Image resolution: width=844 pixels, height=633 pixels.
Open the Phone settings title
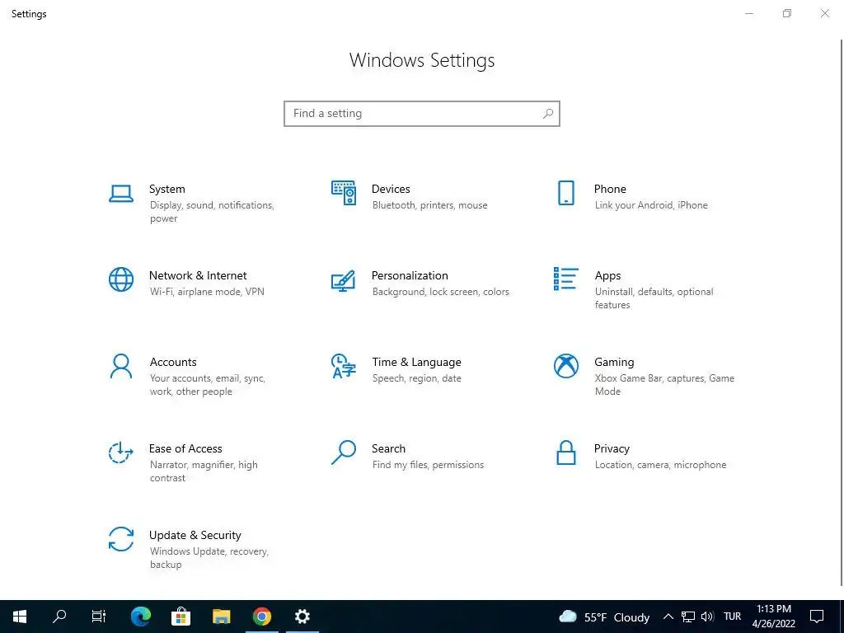pyautogui.click(x=610, y=189)
